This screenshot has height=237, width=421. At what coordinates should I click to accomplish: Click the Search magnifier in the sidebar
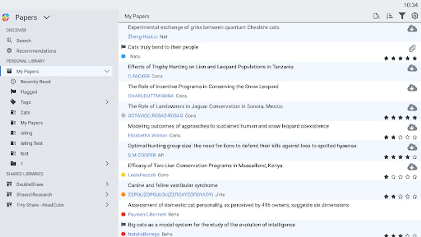pos(9,41)
